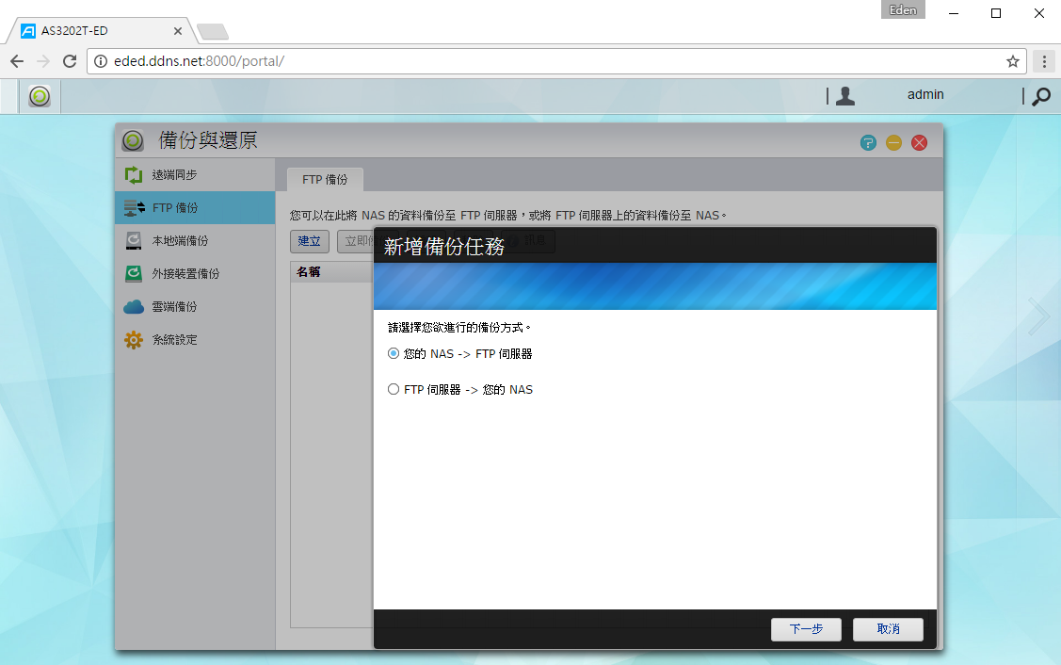Click the desktop next-page chevron arrow
This screenshot has height=665, width=1061.
(x=1038, y=316)
